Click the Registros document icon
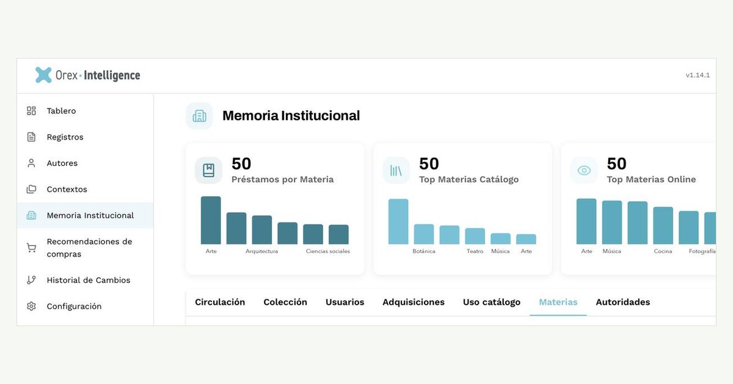The height and width of the screenshot is (384, 733). coord(31,137)
